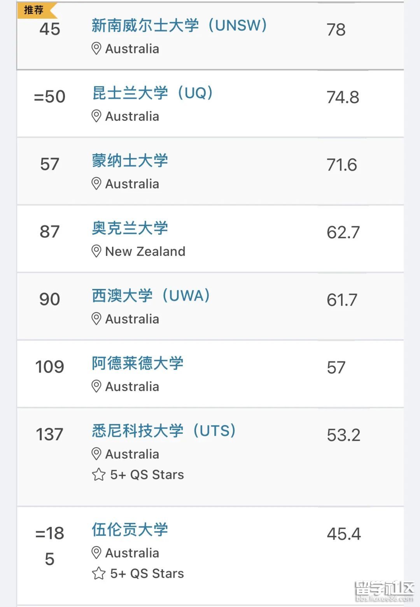
Task: Click the QS Stars star icon under 伍伦贡大学
Action: tap(99, 574)
